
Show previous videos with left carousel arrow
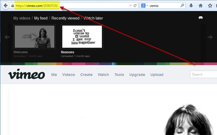pyautogui.click(x=7, y=37)
